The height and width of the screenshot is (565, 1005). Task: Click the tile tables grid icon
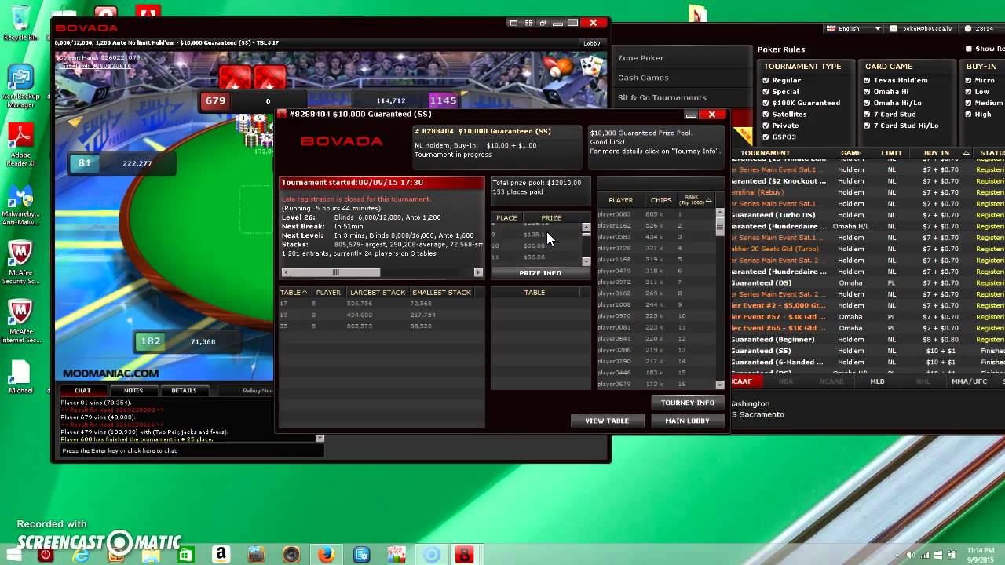click(528, 23)
